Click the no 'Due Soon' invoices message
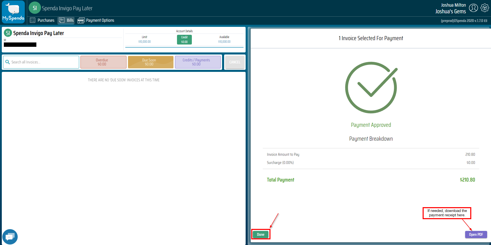This screenshot has width=491, height=245. click(x=124, y=80)
